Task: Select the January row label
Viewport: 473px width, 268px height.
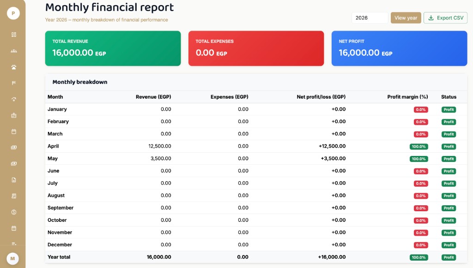Action: 57,109
